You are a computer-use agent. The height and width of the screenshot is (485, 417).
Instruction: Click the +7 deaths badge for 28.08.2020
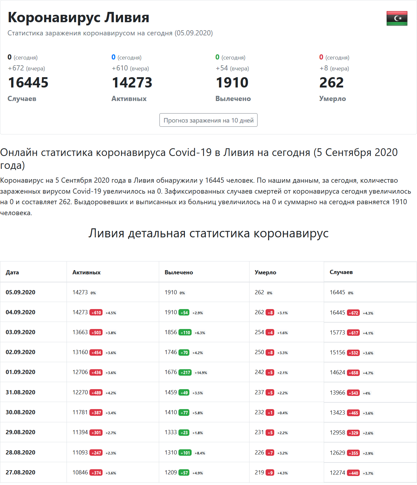click(x=270, y=453)
